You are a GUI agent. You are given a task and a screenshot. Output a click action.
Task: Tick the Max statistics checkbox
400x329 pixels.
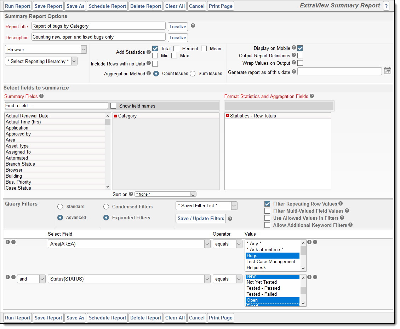tap(174, 56)
